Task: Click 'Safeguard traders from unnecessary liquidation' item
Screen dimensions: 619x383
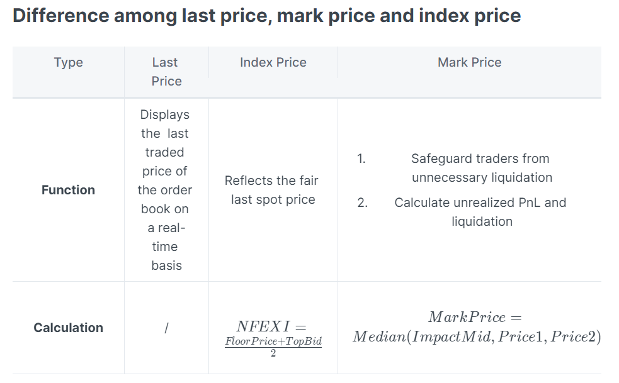Action: pyautogui.click(x=481, y=168)
